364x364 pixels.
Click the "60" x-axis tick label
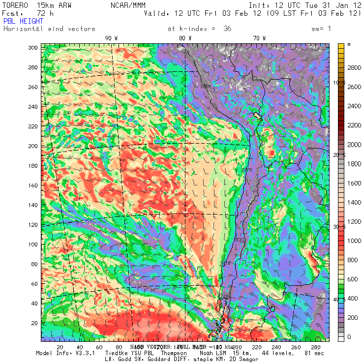click(x=99, y=347)
